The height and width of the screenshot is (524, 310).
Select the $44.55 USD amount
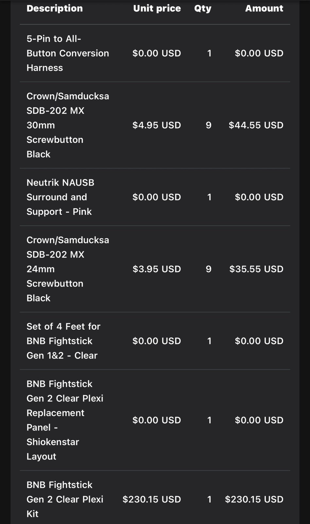(256, 125)
